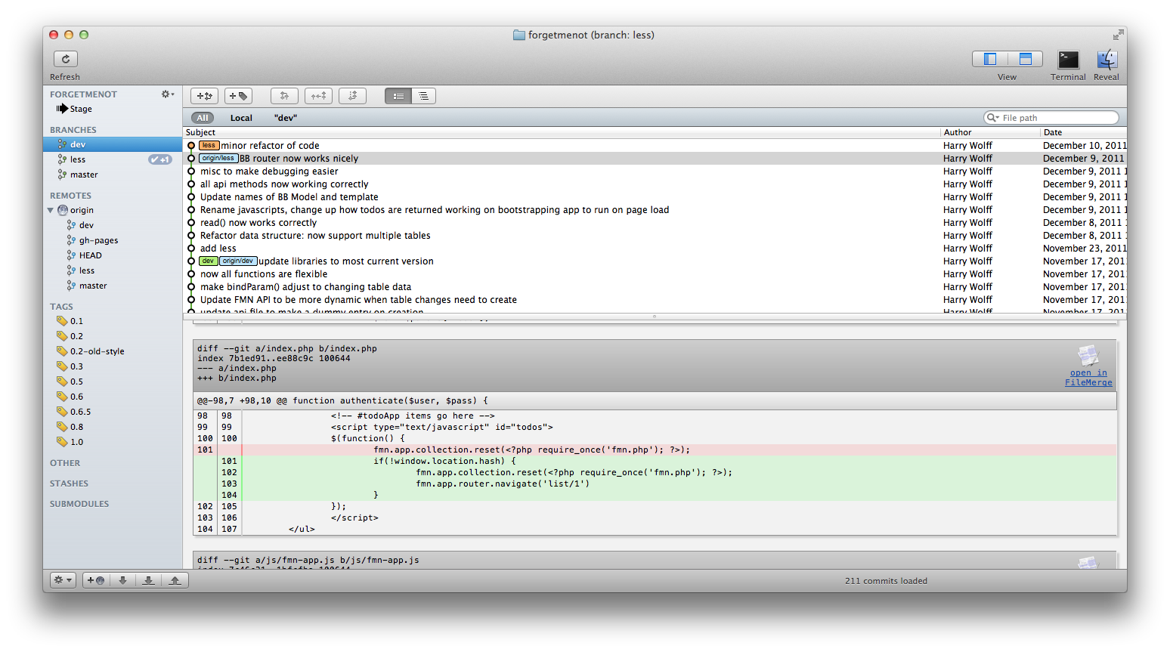This screenshot has height=652, width=1170.
Task: Sort commits by Date column header
Action: coord(1084,132)
